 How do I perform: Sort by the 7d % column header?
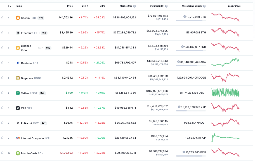(102, 6)
